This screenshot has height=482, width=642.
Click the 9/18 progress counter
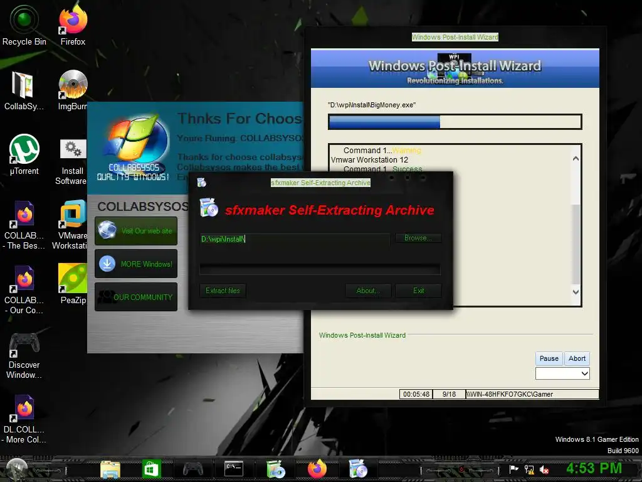(449, 394)
